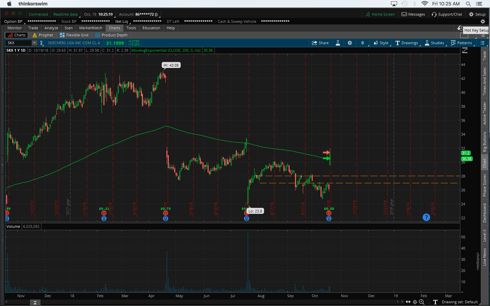The width and height of the screenshot is (490, 306).
Task: Click account info gear icon
Action: coord(483,21)
